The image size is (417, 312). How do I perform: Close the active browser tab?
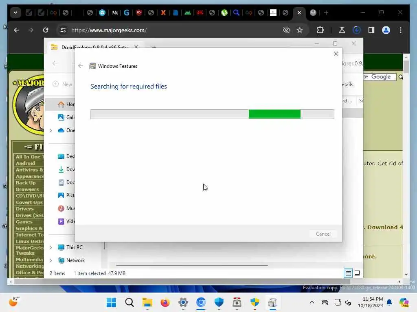tap(299, 13)
